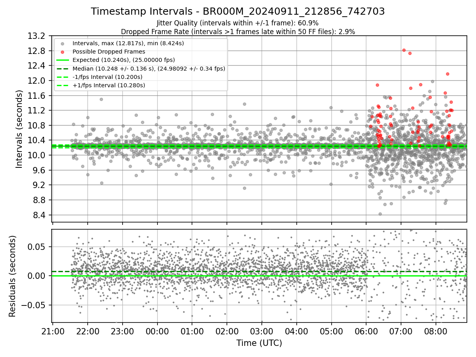Click the "Time (UTC)" x-axis label
Image resolution: width=476 pixels, height=357 pixels.
pos(259,343)
